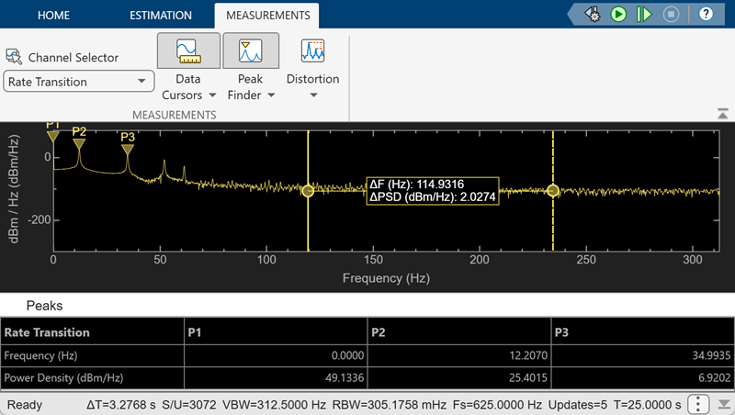Run the simulation with the green play button

[618, 14]
